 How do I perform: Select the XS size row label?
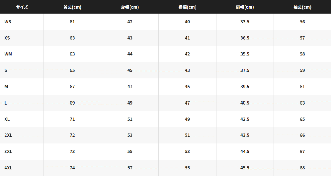point(7,38)
